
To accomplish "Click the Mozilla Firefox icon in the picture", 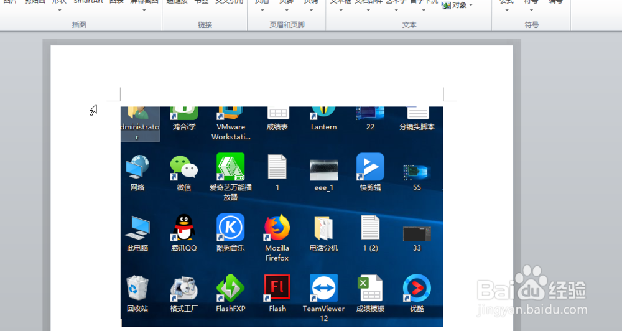I will tap(277, 228).
